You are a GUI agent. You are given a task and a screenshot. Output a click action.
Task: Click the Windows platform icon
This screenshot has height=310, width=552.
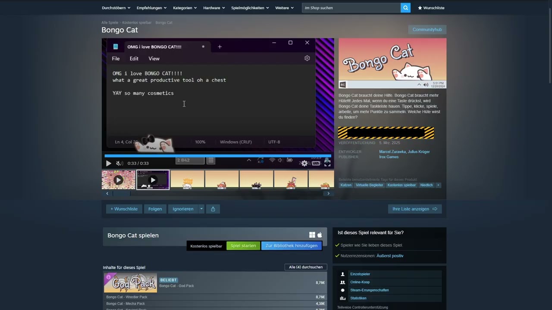coord(312,235)
